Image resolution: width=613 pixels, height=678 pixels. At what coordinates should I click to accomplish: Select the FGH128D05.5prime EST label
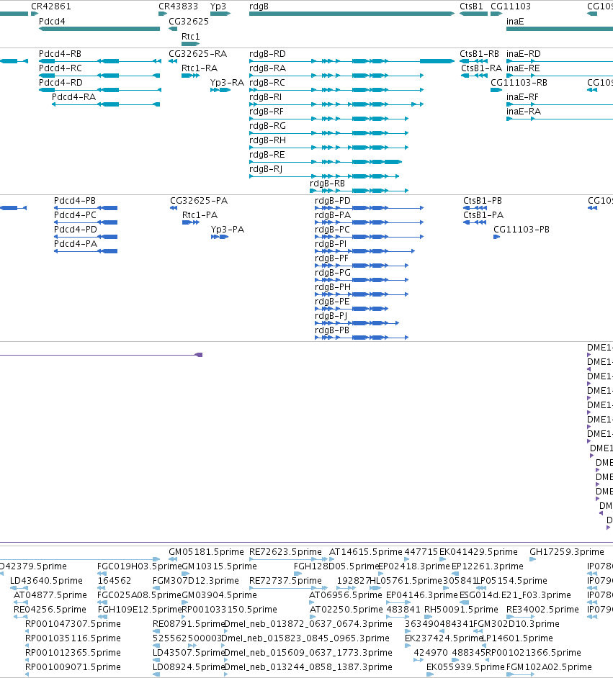click(336, 566)
